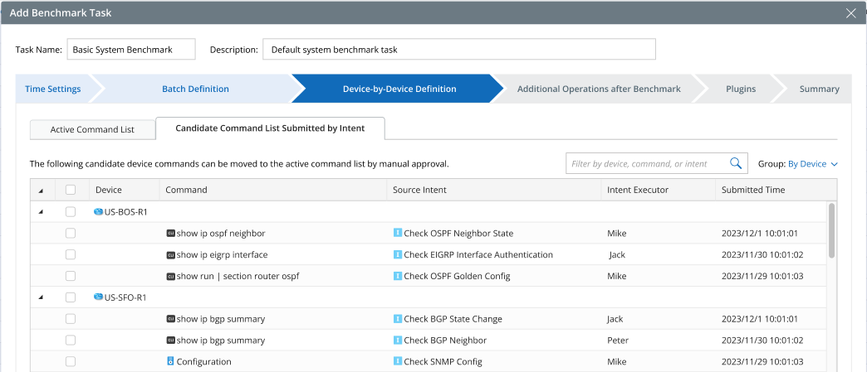Toggle the select-all checkbox in table header

(71, 190)
